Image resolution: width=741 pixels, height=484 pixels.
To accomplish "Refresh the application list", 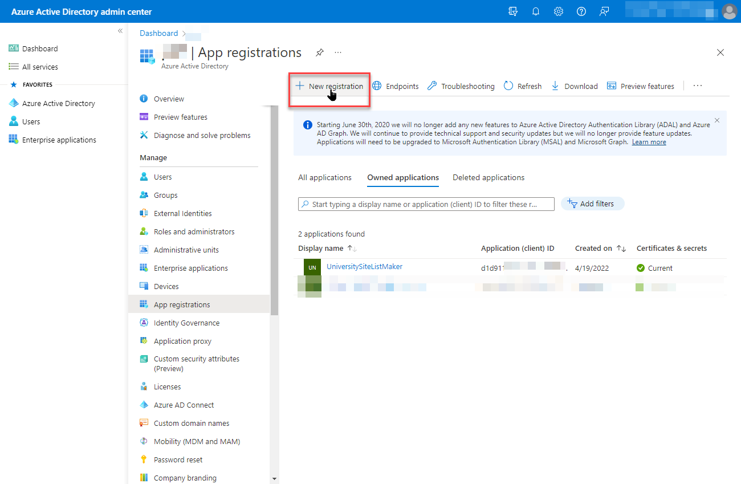I will pos(523,87).
